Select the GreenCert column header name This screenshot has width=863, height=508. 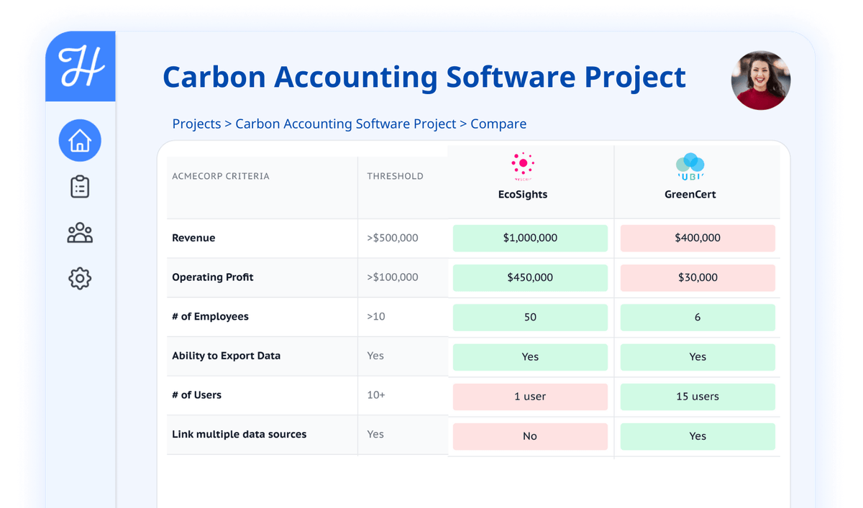[690, 194]
